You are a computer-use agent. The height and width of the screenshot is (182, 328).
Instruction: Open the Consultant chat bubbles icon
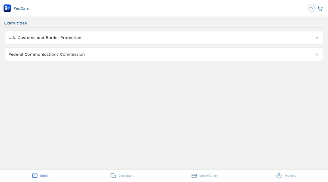click(113, 176)
